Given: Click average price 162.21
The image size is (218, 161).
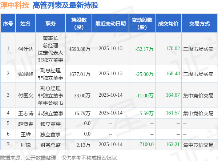Looking at the screenshot, I should coord(173,144).
